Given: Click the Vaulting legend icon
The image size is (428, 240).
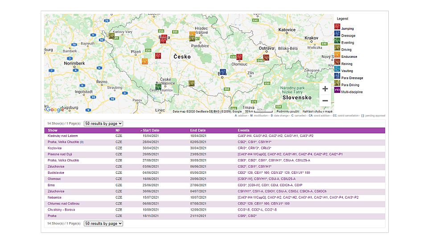Looking at the screenshot, I should [337, 69].
